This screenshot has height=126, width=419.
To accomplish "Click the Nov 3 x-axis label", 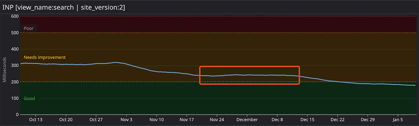I will click(126, 120).
